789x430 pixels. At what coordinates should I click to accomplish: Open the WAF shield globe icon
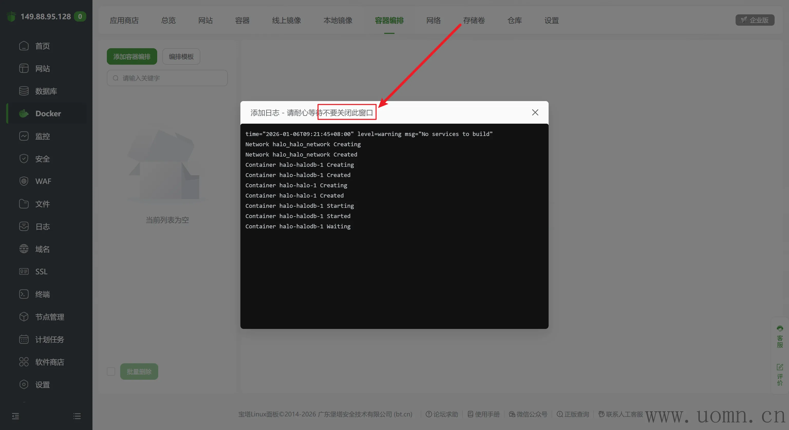tap(24, 181)
